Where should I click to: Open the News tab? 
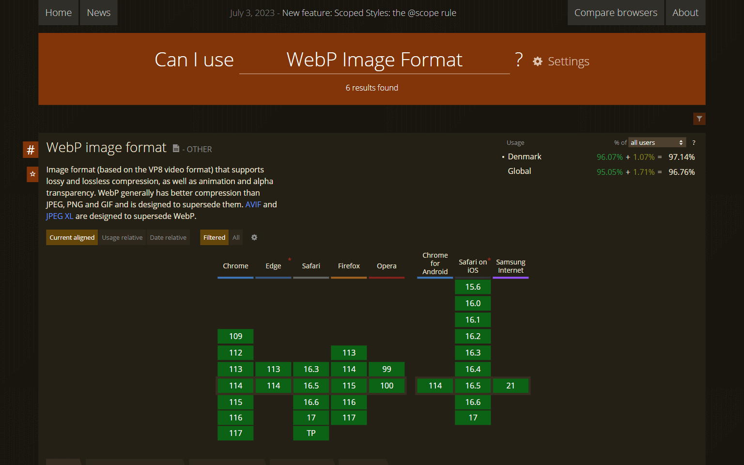98,13
